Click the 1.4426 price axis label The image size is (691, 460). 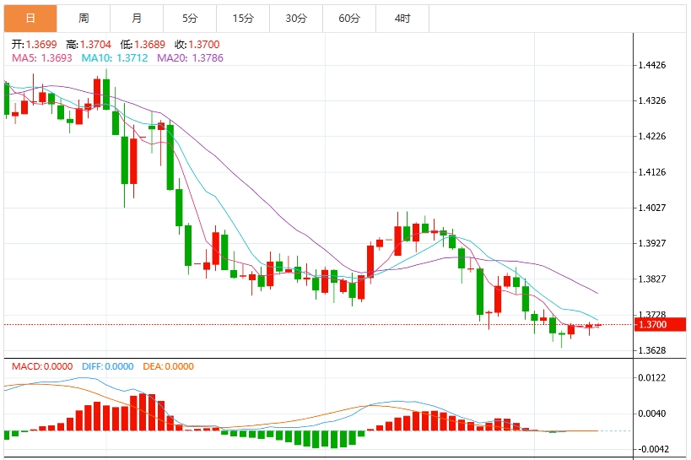(652, 65)
